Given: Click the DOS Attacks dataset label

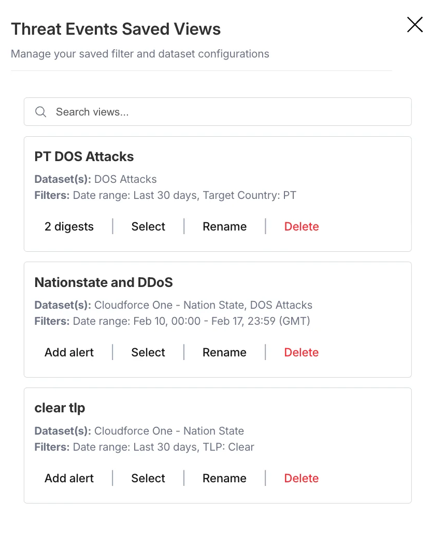Looking at the screenshot, I should pos(125,179).
